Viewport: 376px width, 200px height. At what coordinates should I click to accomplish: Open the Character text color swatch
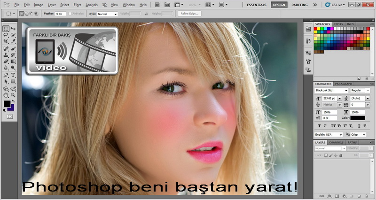coord(358,118)
